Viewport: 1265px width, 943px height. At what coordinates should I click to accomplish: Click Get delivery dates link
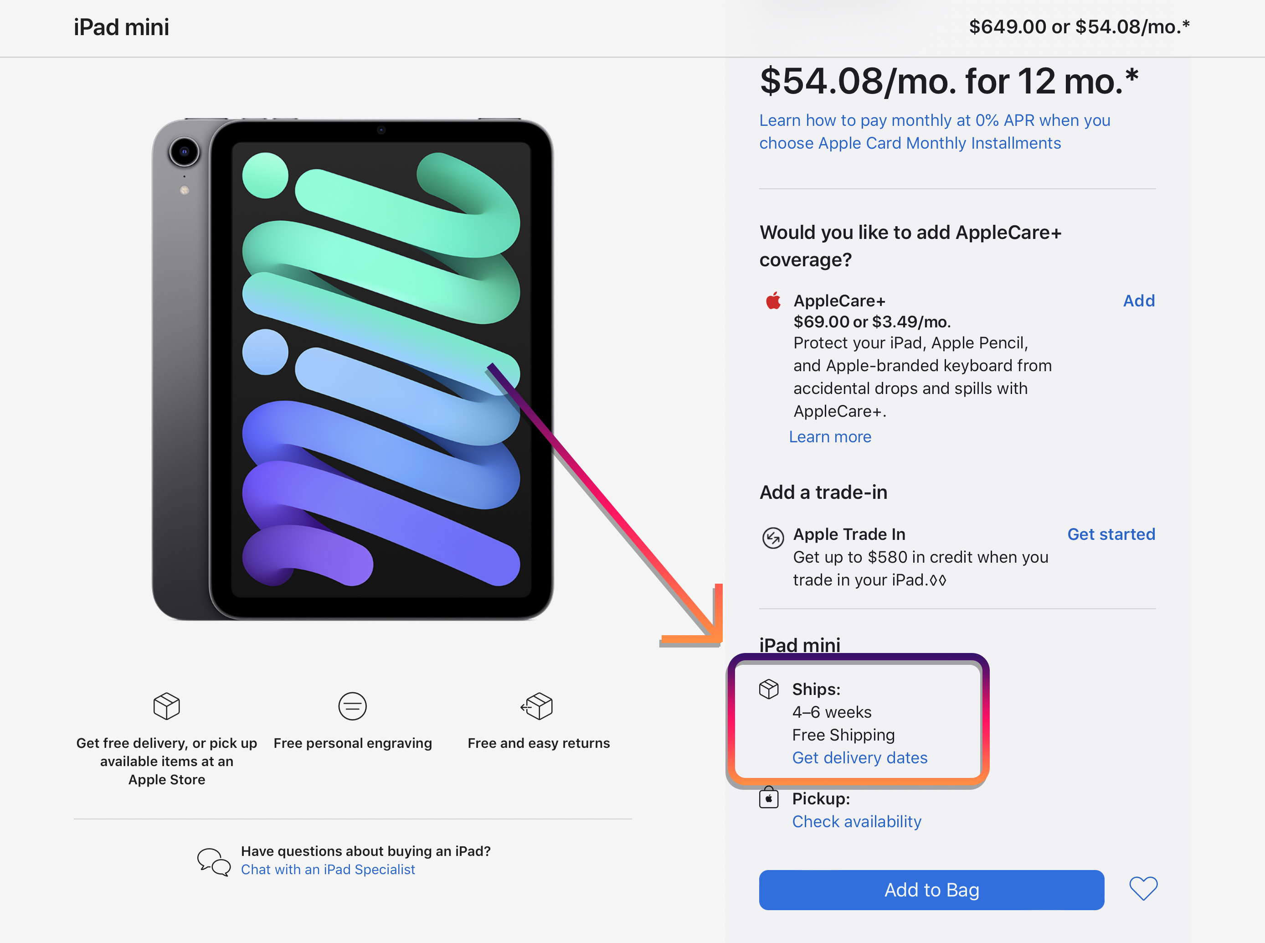click(x=859, y=757)
